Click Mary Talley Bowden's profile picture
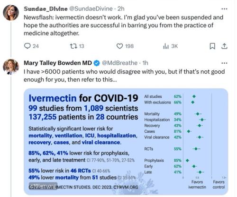 click(x=11, y=67)
